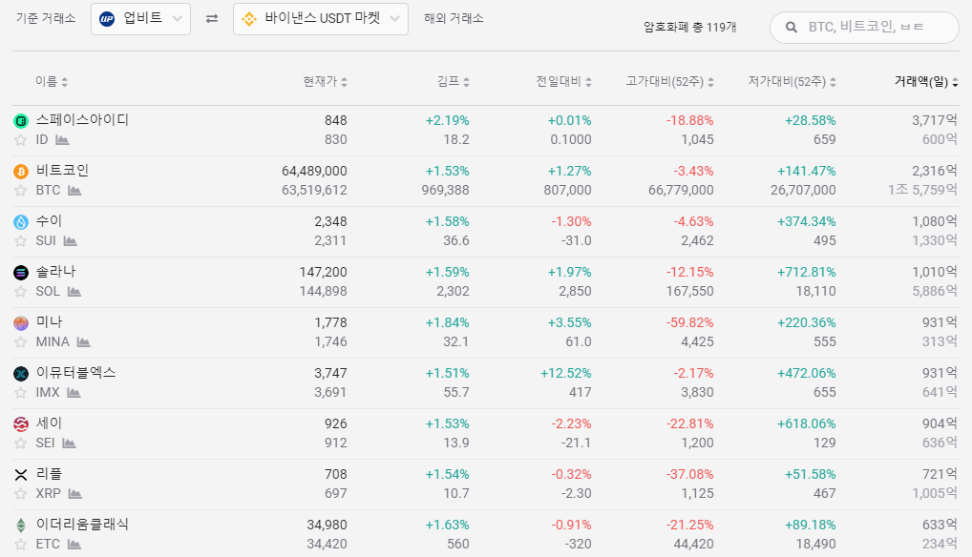
Task: Click the swap exchanges arrows icon
Action: click(x=212, y=18)
